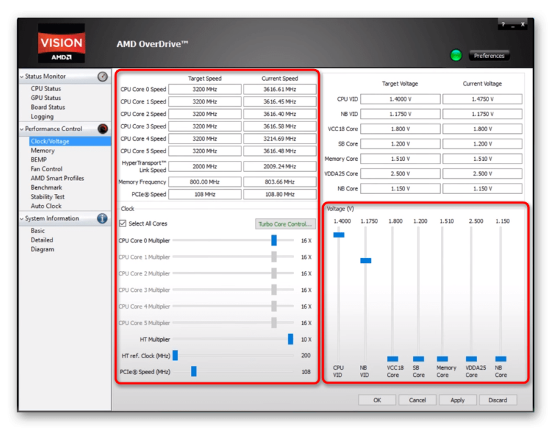Click the HyperTransport Link Speed target field
The height and width of the screenshot is (430, 552).
[x=205, y=166]
